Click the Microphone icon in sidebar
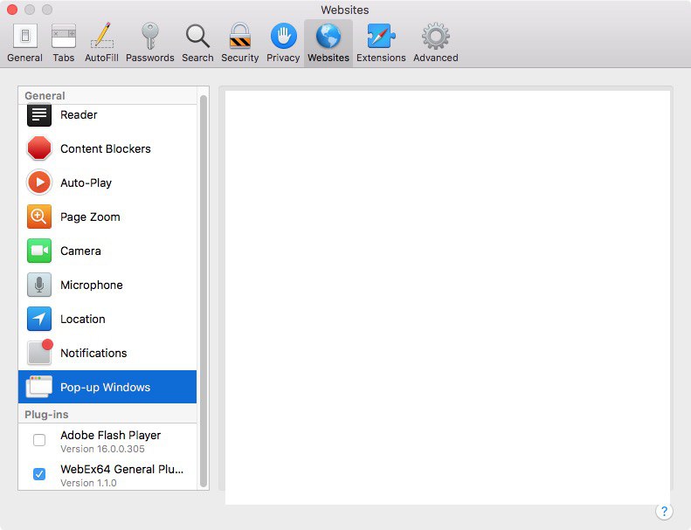This screenshot has width=691, height=530. click(39, 285)
